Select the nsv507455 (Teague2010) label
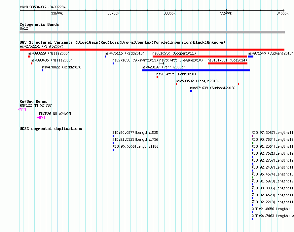 tap(181, 60)
